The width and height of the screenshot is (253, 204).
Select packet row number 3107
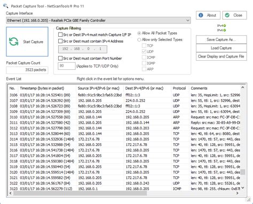click(x=124, y=101)
